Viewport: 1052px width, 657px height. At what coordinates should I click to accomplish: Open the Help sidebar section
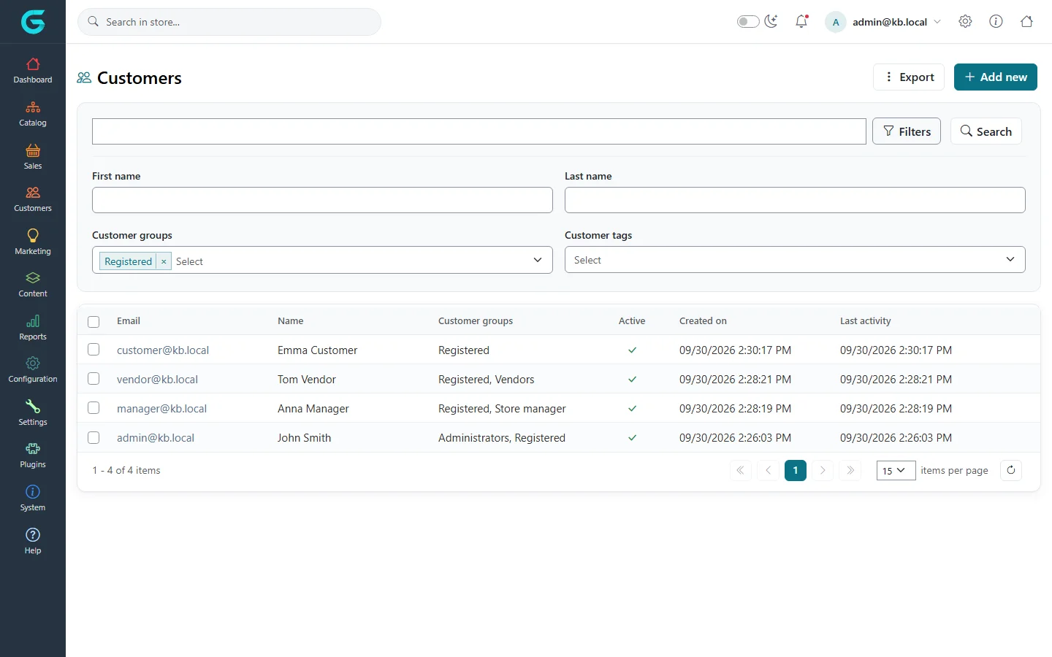[33, 542]
